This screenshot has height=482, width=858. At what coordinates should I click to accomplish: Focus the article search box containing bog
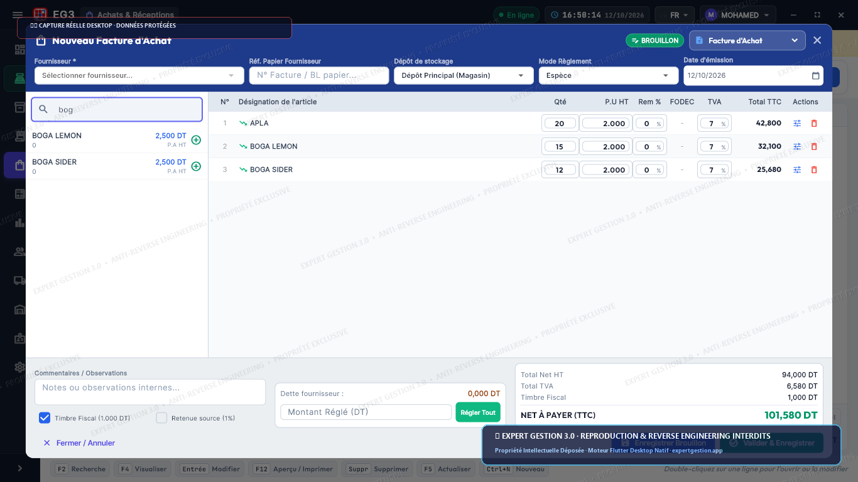point(117,109)
